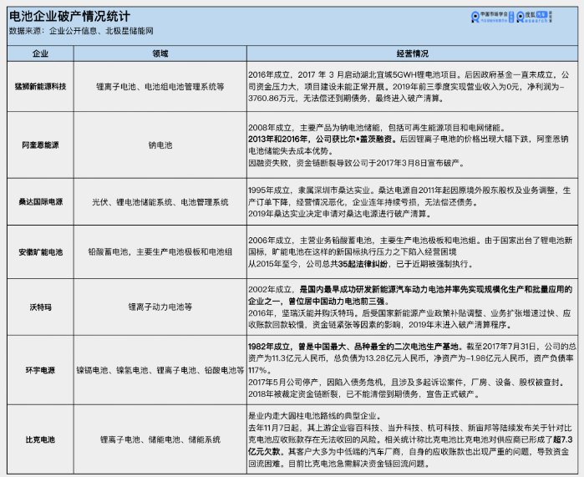Click the title 电池企业破产情况统计
Screen dimensions: 584x477
click(69, 17)
